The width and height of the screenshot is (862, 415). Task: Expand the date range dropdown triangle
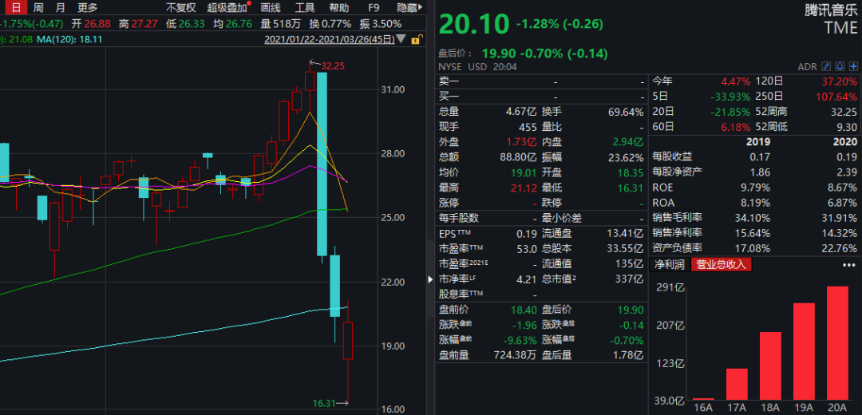pyautogui.click(x=401, y=40)
